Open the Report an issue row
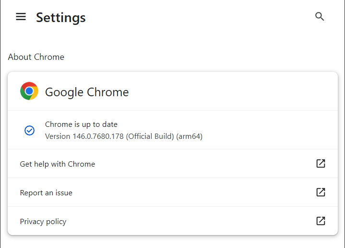The image size is (345, 248). click(46, 193)
